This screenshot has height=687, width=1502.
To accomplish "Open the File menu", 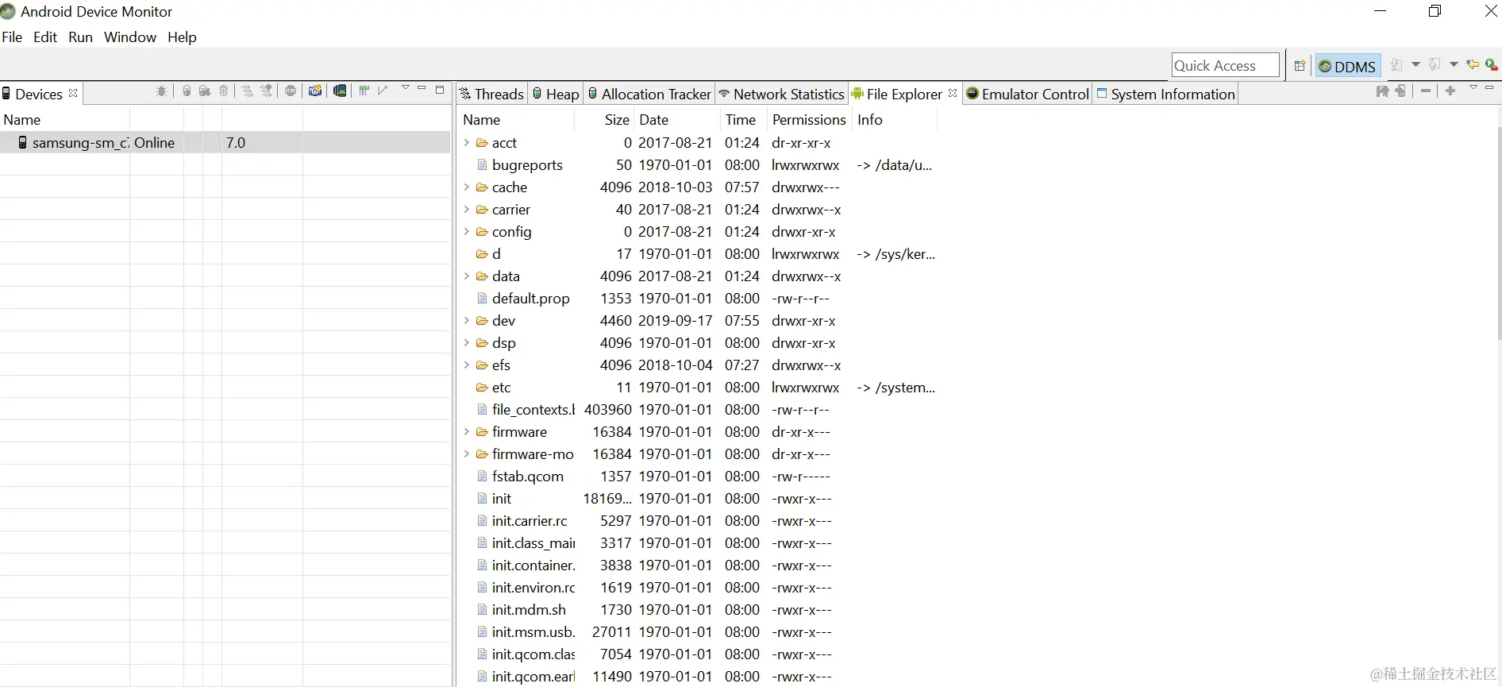I will coord(12,37).
